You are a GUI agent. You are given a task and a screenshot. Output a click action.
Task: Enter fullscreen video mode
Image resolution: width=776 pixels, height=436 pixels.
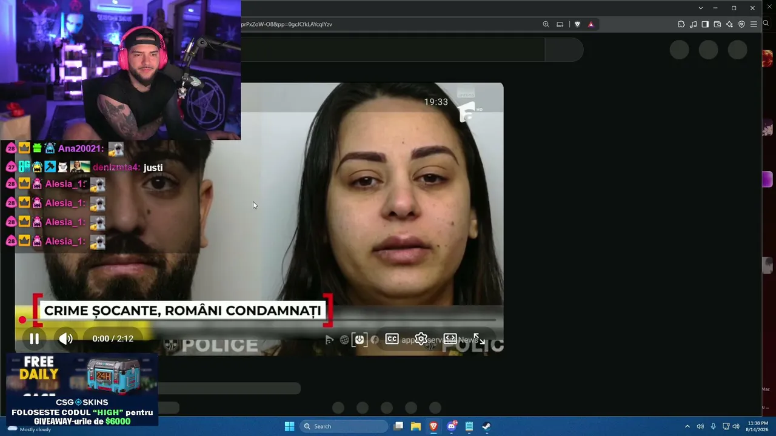coord(479,339)
